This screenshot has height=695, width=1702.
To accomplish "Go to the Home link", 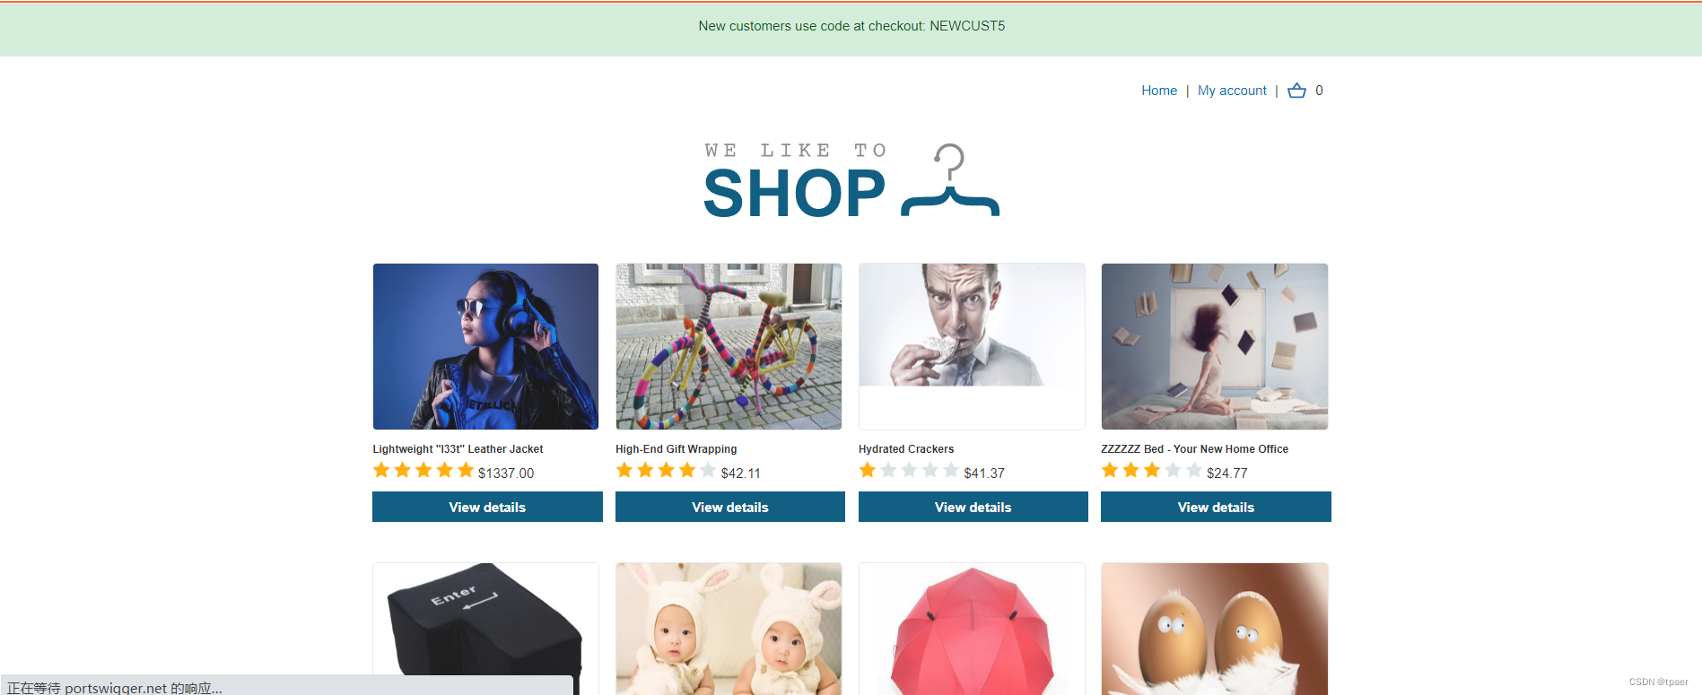I will point(1159,91).
